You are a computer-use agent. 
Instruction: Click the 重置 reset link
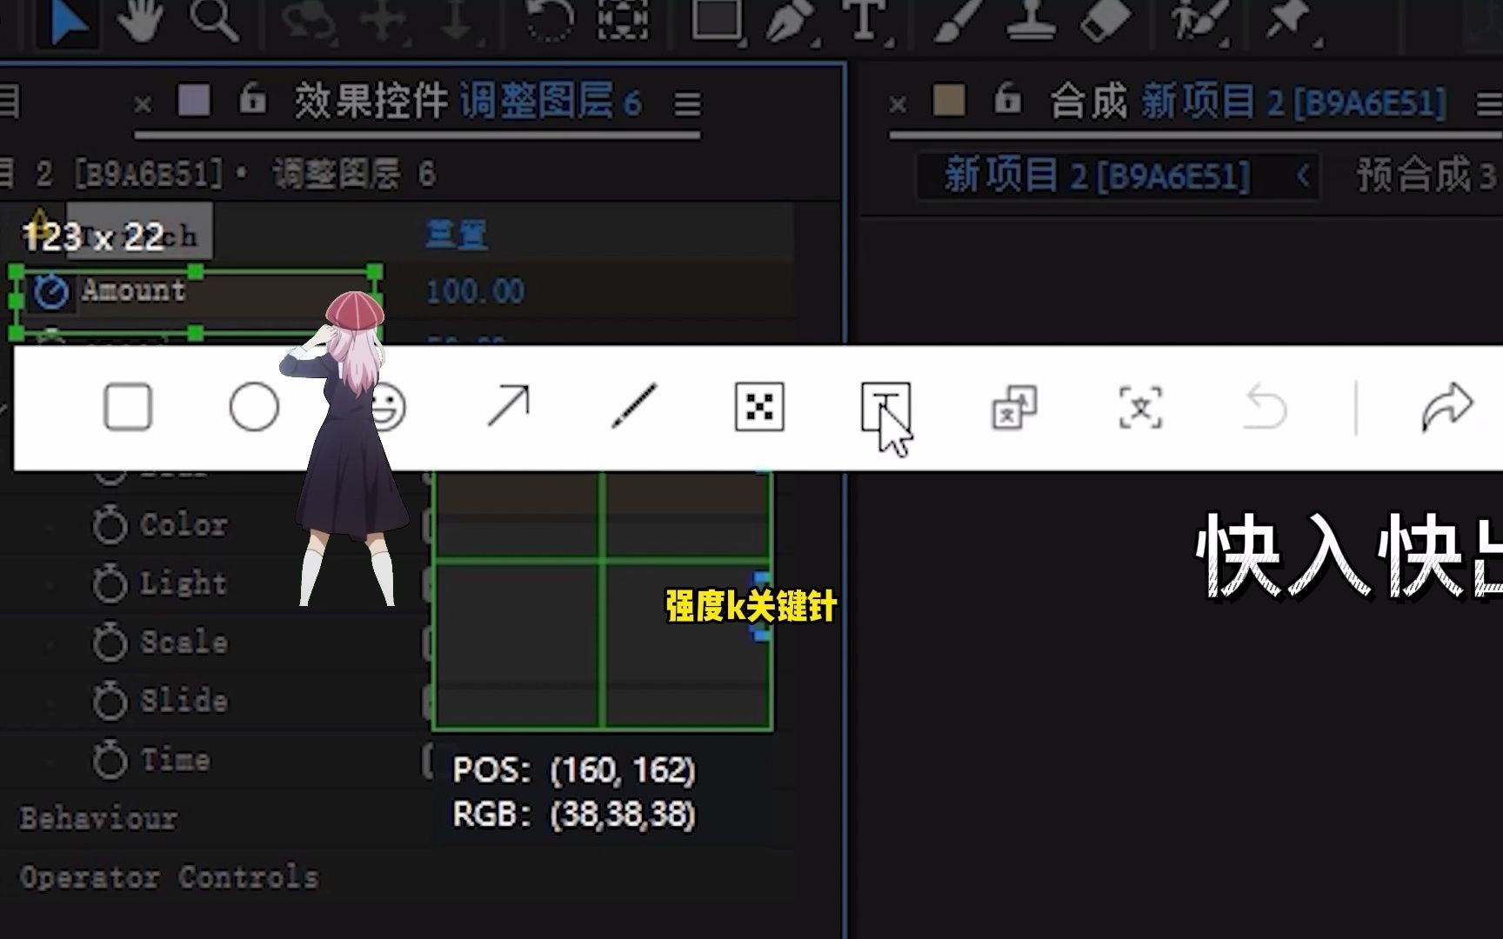click(456, 235)
